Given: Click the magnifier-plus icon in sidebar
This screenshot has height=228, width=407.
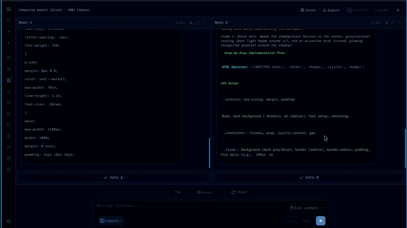Looking at the screenshot, I should [x=9, y=91].
